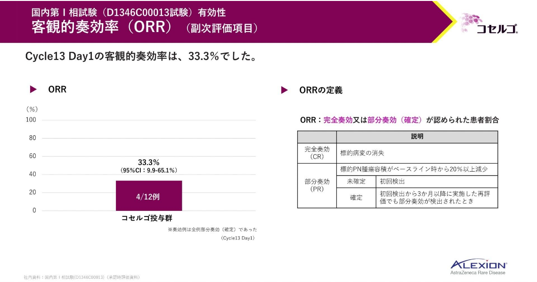Image resolution: width=537 pixels, height=282 pixels.
Task: Click the triangle bullet beside ORR heading
Action: tap(33, 90)
